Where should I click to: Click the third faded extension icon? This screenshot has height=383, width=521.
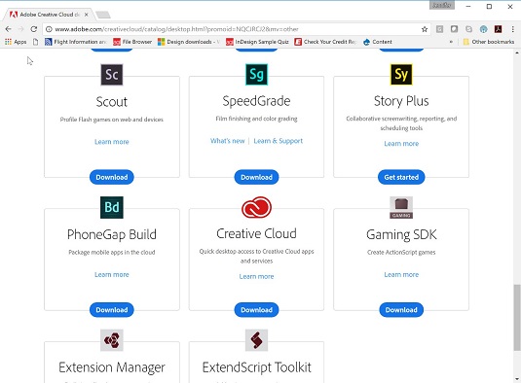[468, 29]
